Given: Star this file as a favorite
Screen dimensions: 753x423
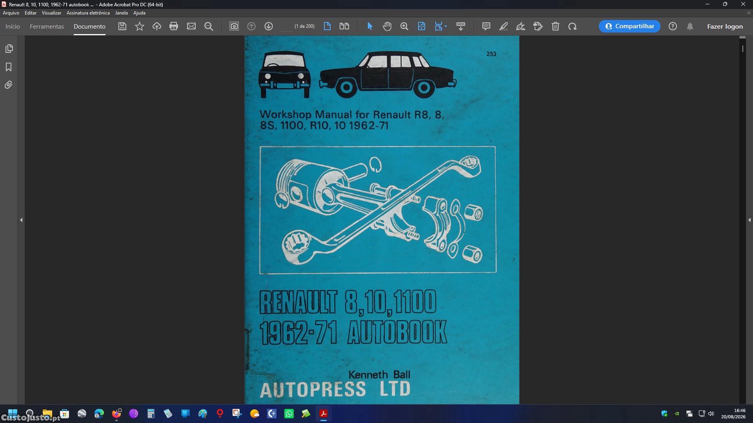Looking at the screenshot, I should (140, 26).
